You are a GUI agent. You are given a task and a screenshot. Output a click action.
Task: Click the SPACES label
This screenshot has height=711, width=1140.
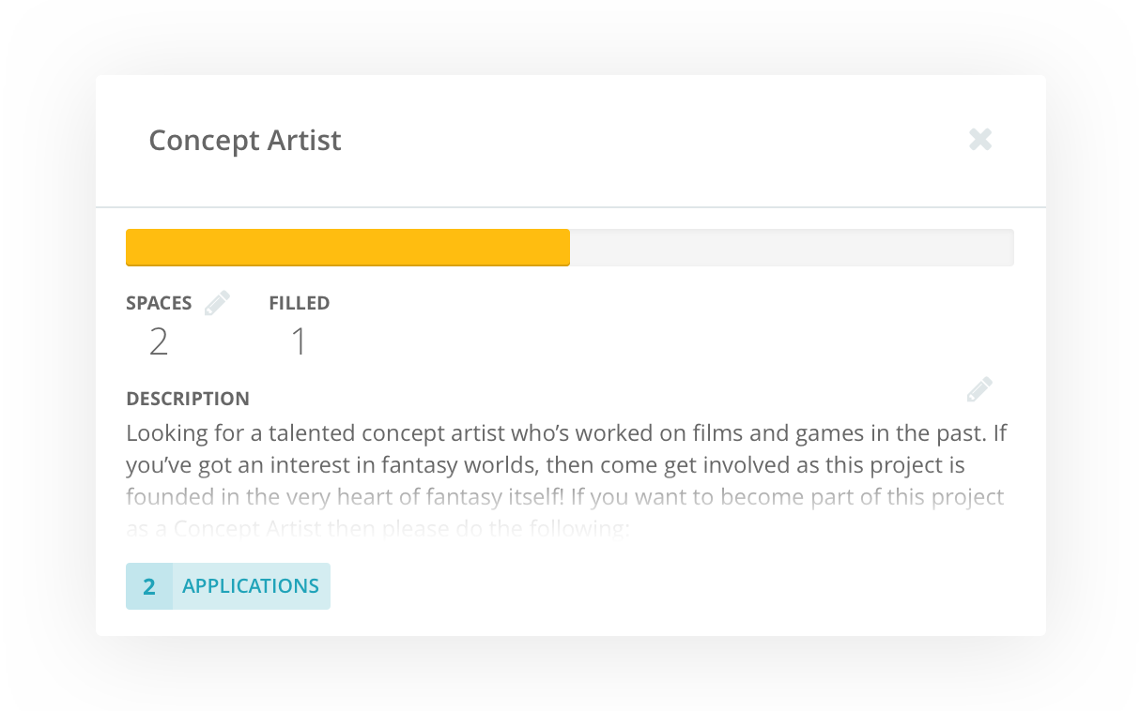pyautogui.click(x=159, y=303)
